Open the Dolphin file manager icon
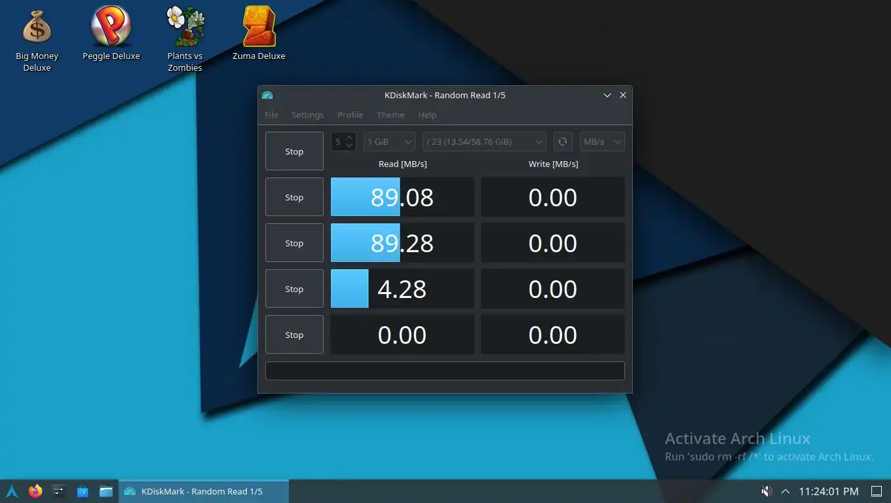891x503 pixels. coord(106,491)
